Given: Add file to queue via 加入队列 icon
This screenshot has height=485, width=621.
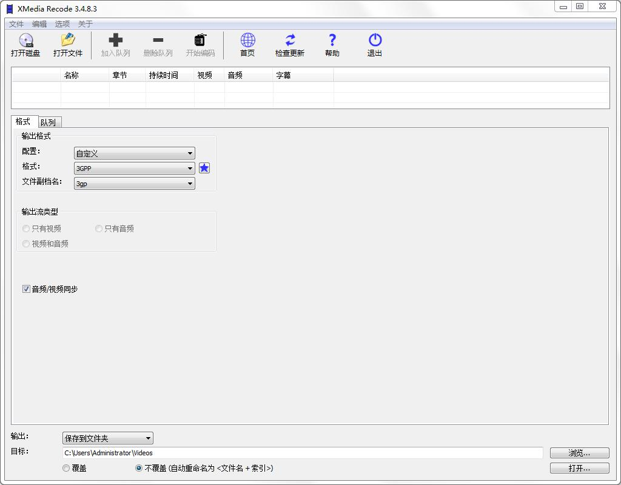Looking at the screenshot, I should [115, 45].
